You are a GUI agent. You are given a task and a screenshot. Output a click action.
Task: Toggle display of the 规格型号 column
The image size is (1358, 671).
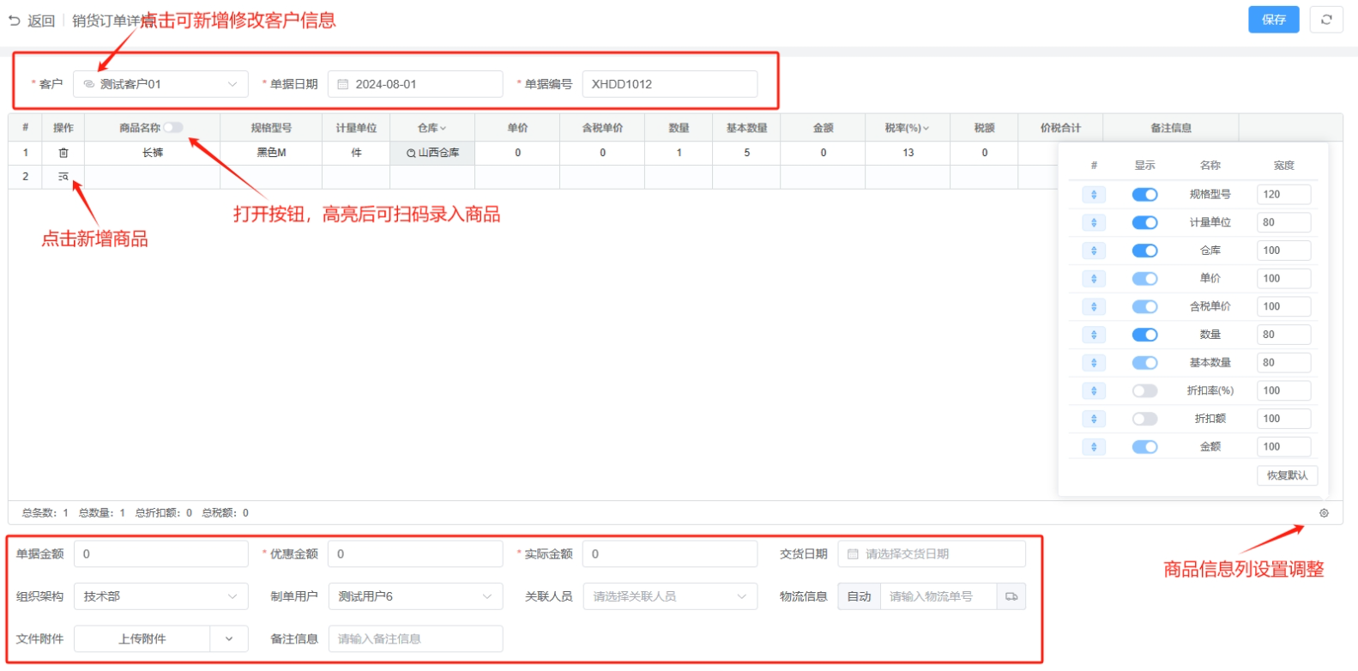(x=1144, y=195)
